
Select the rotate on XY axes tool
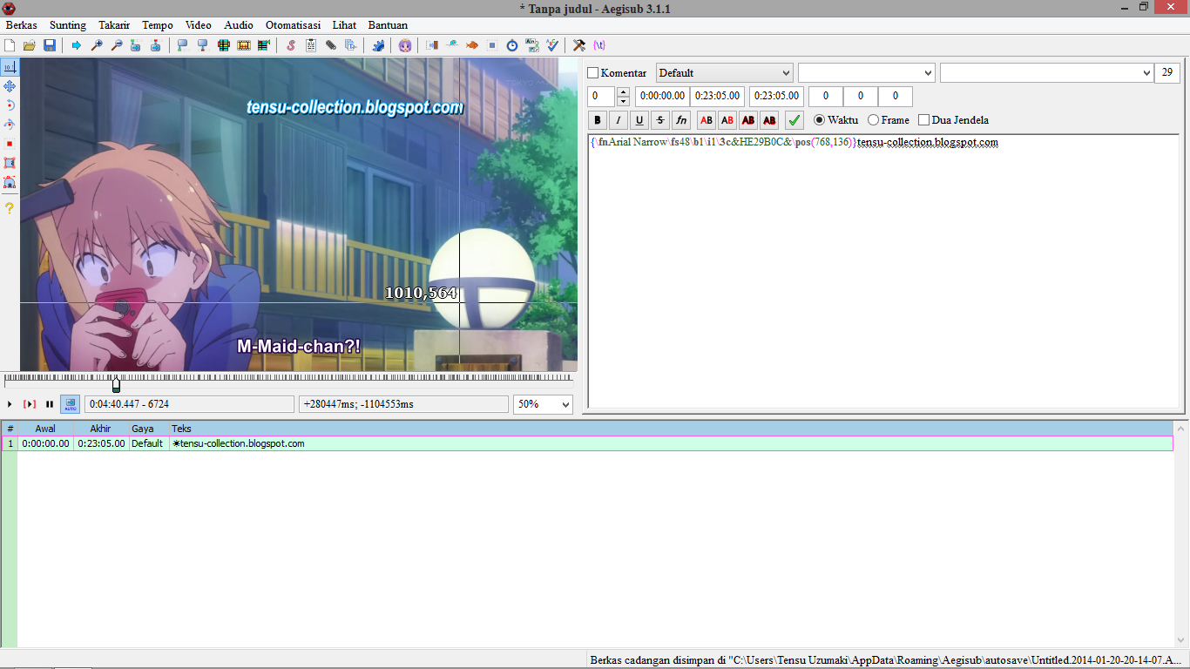[x=10, y=125]
